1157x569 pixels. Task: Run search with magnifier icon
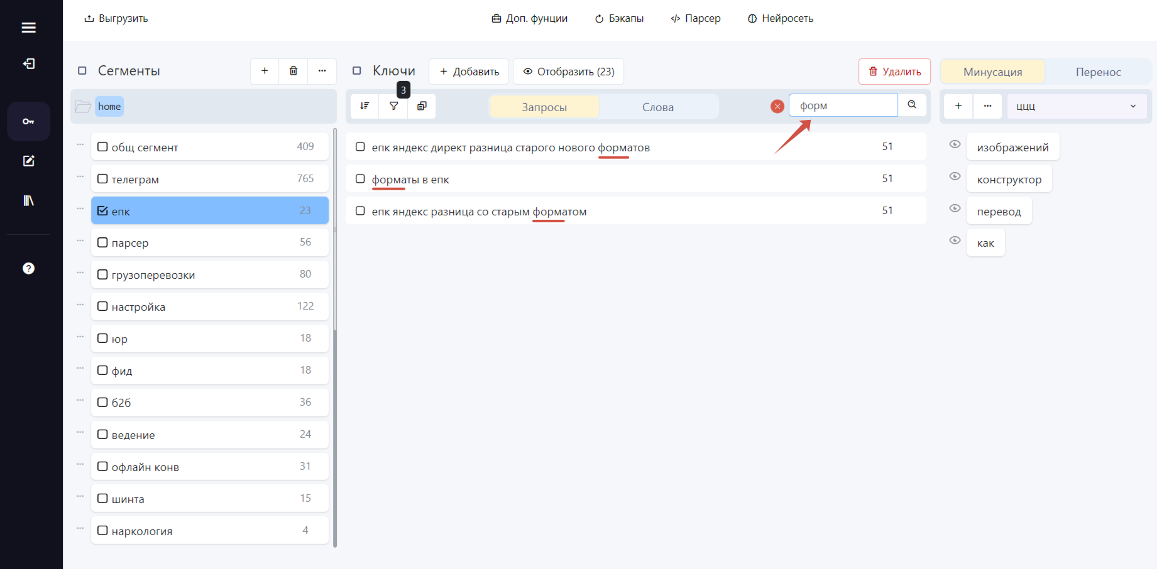(x=912, y=105)
